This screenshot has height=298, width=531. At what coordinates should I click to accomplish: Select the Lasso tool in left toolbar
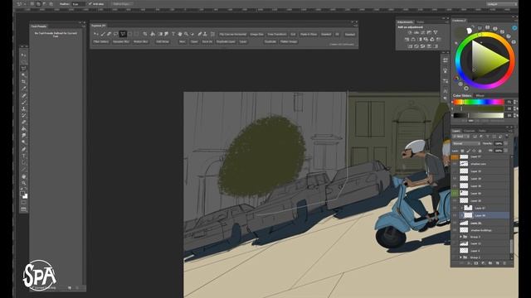click(x=24, y=69)
